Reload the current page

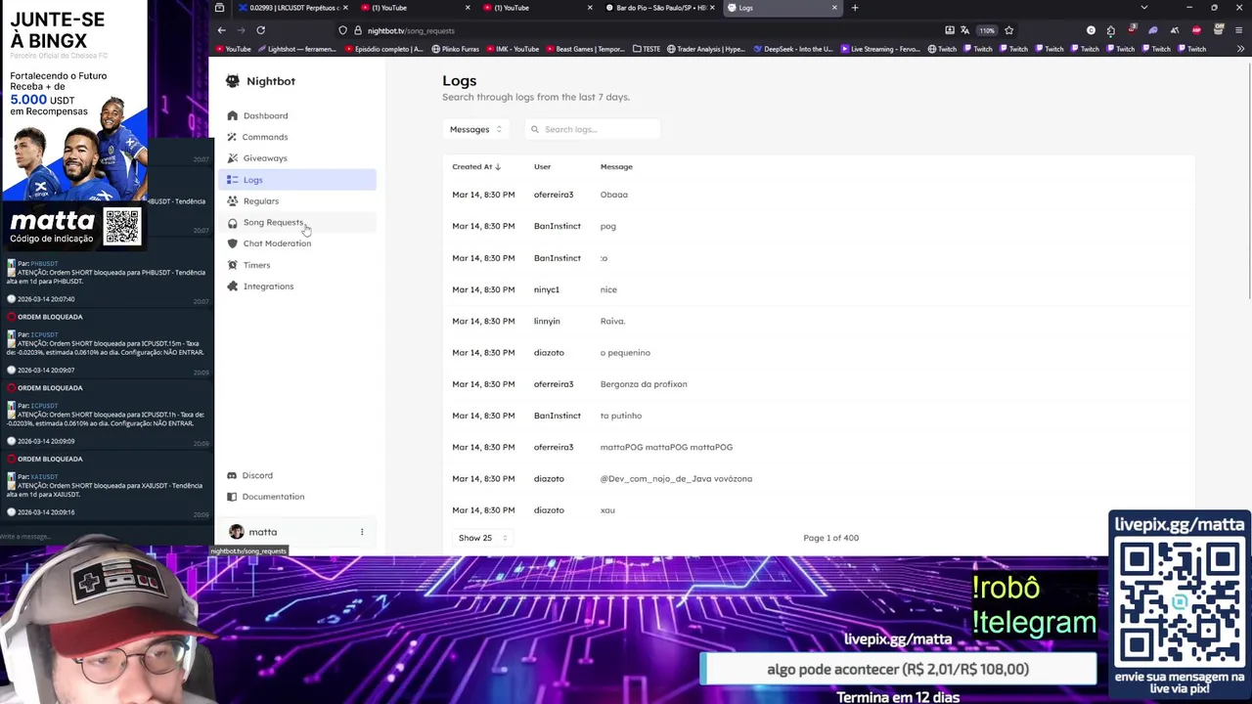(x=260, y=30)
